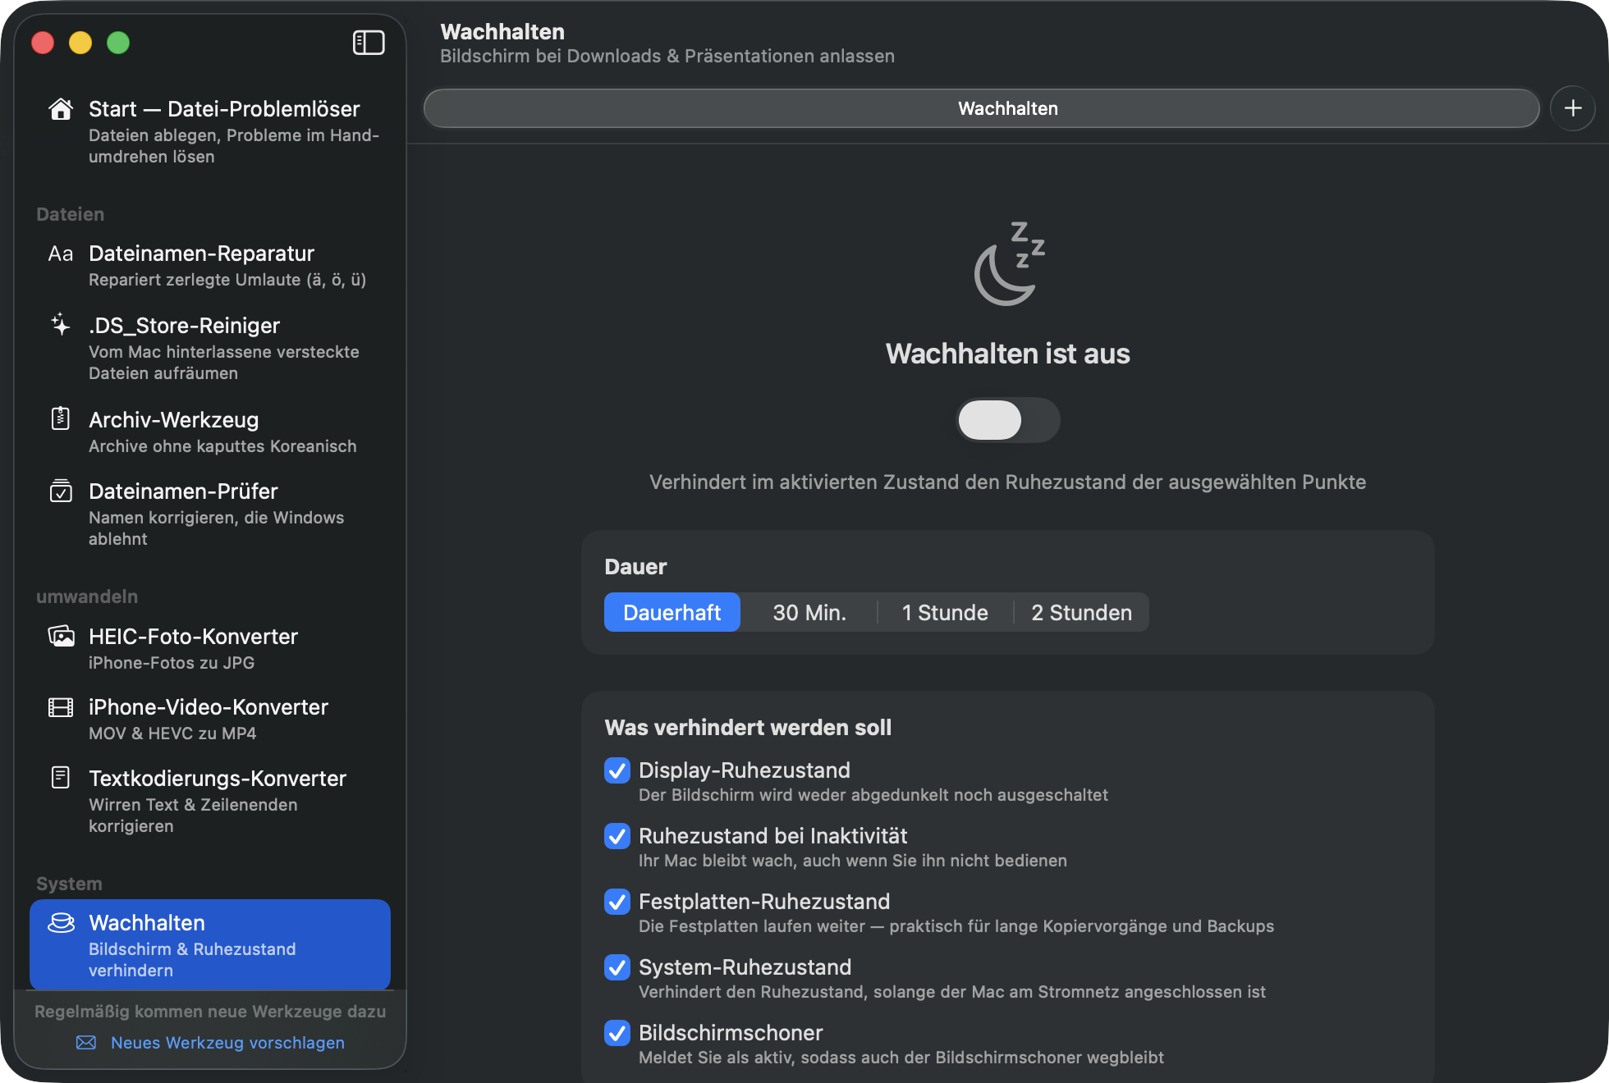The width and height of the screenshot is (1609, 1083).
Task: Click 'Der Bildschirm wird weder abgedunkelt' description
Action: pyautogui.click(x=873, y=795)
